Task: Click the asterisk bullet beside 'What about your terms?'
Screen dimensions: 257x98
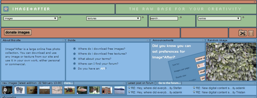Action: click(74, 59)
